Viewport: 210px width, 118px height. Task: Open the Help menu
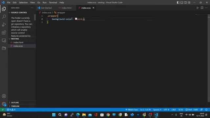click(x=62, y=2)
